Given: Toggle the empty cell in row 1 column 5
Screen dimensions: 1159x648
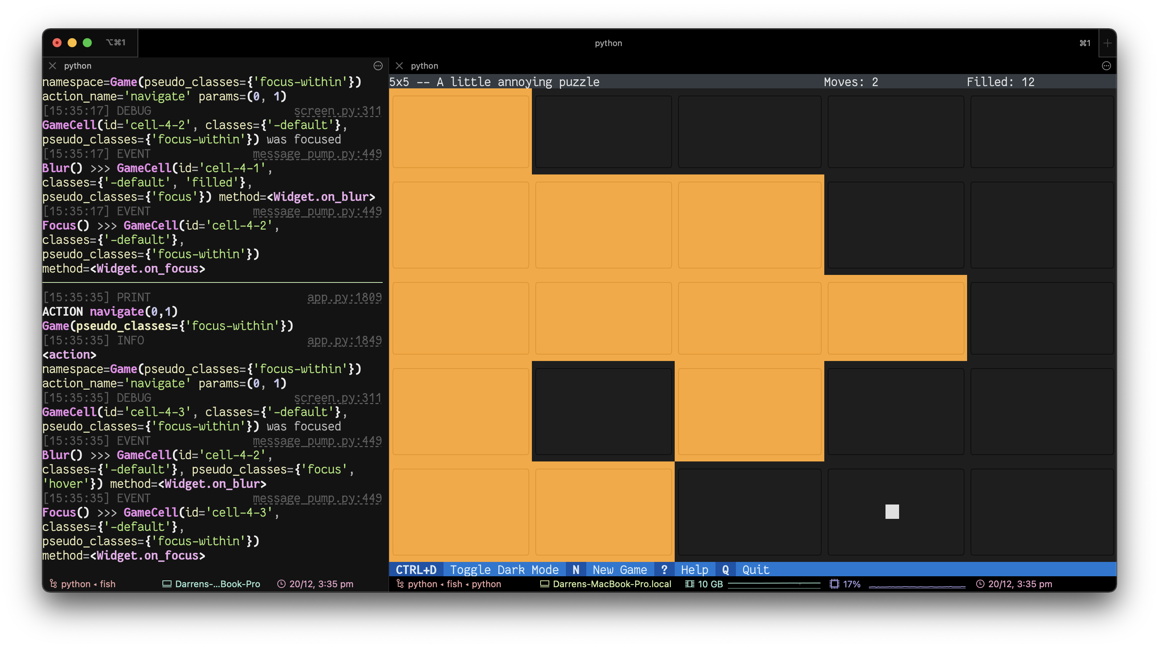Looking at the screenshot, I should pyautogui.click(x=1042, y=131).
